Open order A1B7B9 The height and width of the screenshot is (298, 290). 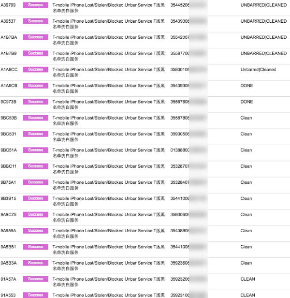(9, 53)
